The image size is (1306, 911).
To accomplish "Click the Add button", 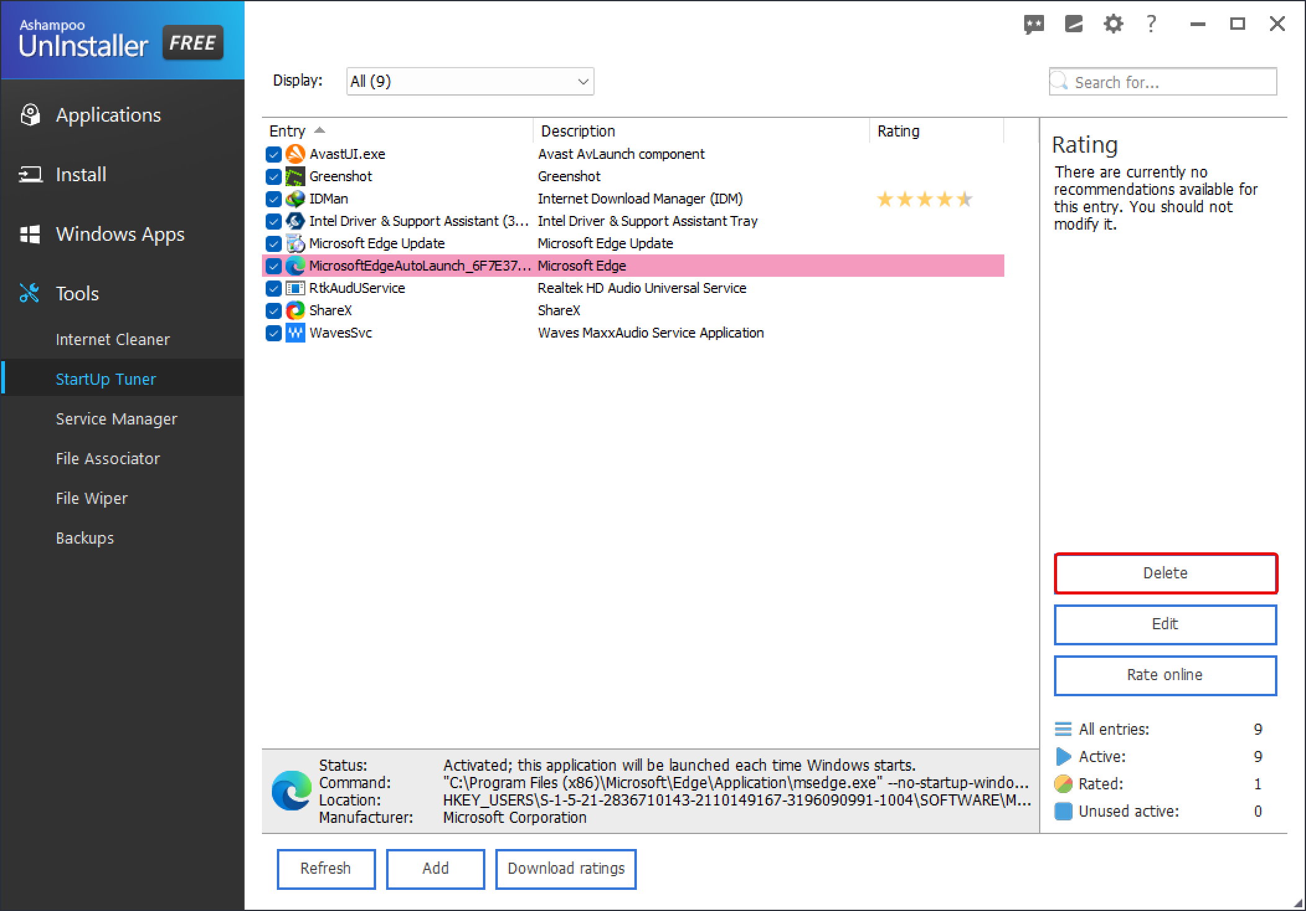I will point(435,868).
